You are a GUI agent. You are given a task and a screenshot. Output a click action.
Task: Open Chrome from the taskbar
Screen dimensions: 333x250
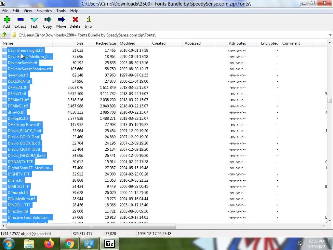(x=69, y=243)
